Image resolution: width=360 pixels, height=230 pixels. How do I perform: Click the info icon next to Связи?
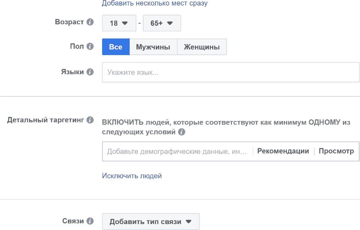[x=90, y=221]
